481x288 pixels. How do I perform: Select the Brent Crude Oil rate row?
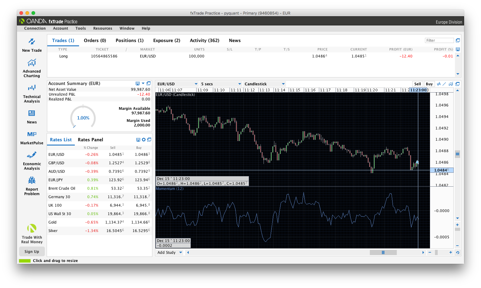point(99,188)
